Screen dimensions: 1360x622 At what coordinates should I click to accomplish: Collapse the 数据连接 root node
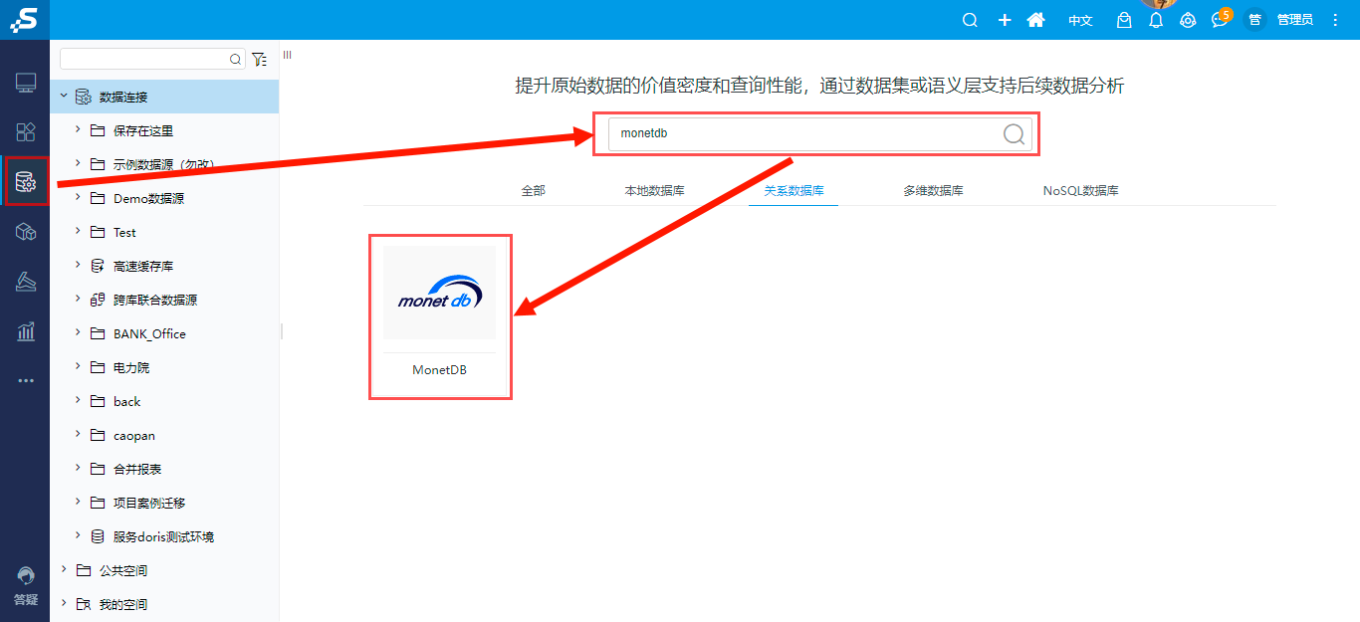pyautogui.click(x=64, y=97)
